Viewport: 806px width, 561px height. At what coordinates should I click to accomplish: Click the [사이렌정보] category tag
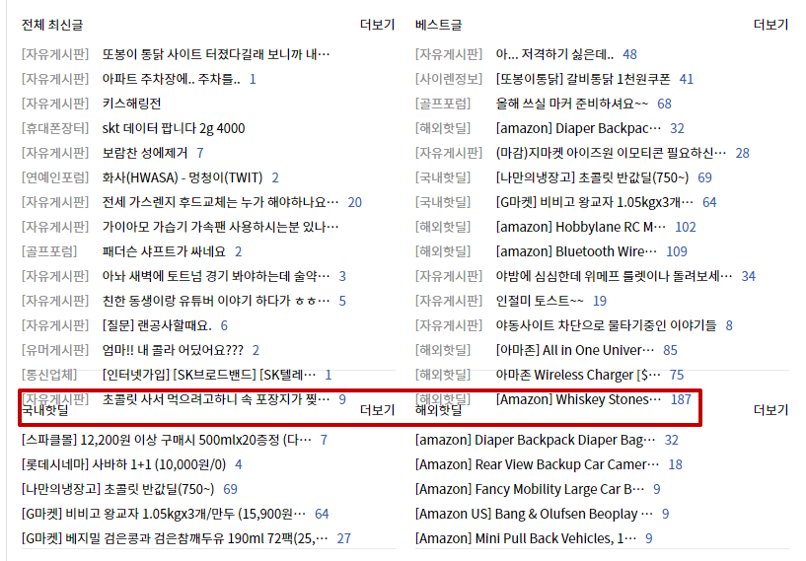coord(449,79)
